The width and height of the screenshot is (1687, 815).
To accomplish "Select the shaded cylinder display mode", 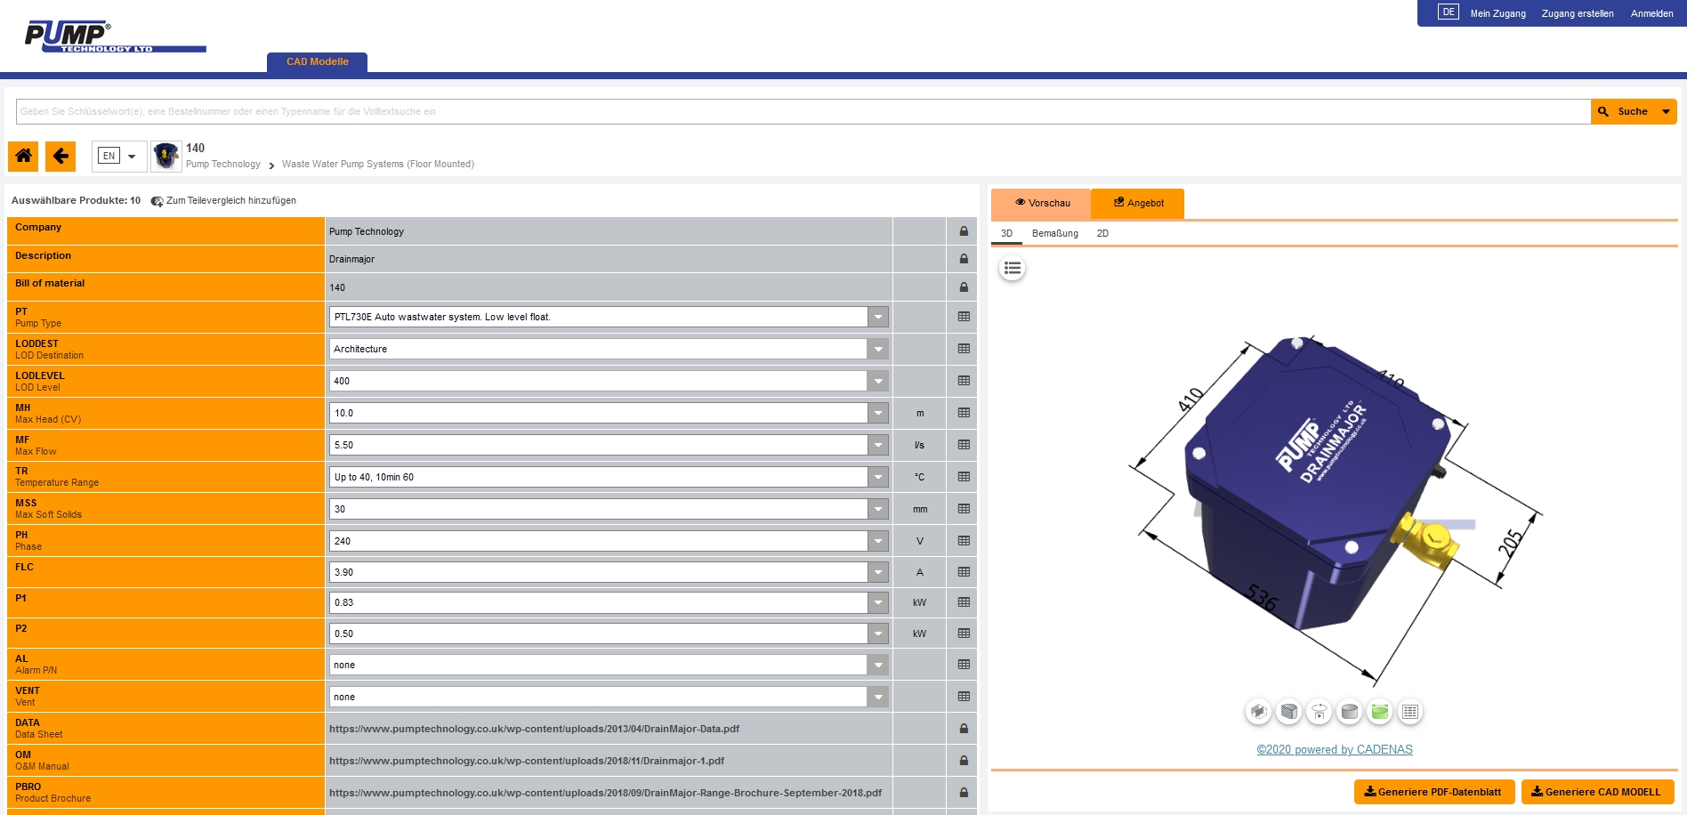I will click(1350, 712).
